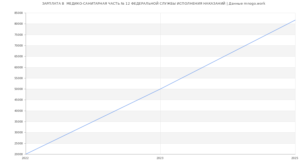
Task: Select the 35000 y-axis label
Action: click(18, 122)
